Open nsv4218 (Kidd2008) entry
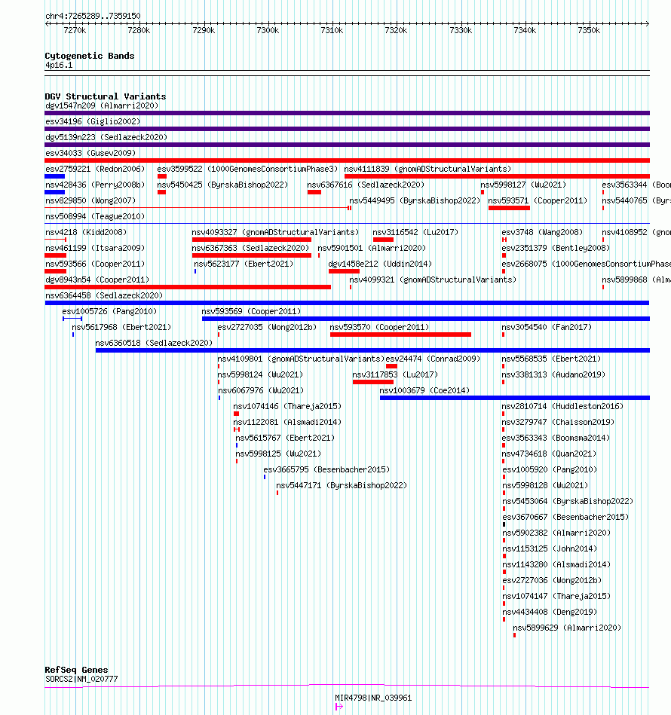The height and width of the screenshot is (715, 671). point(86,233)
